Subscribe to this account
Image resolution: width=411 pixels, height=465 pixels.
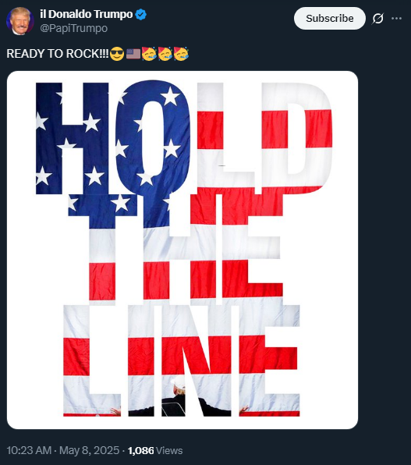(x=329, y=19)
